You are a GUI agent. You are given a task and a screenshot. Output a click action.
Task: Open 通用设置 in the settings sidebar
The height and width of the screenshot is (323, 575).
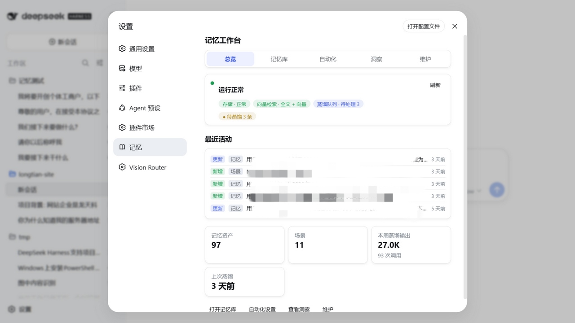pyautogui.click(x=150, y=49)
